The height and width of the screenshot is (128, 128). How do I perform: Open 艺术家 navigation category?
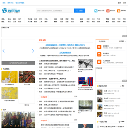coord(30,19)
